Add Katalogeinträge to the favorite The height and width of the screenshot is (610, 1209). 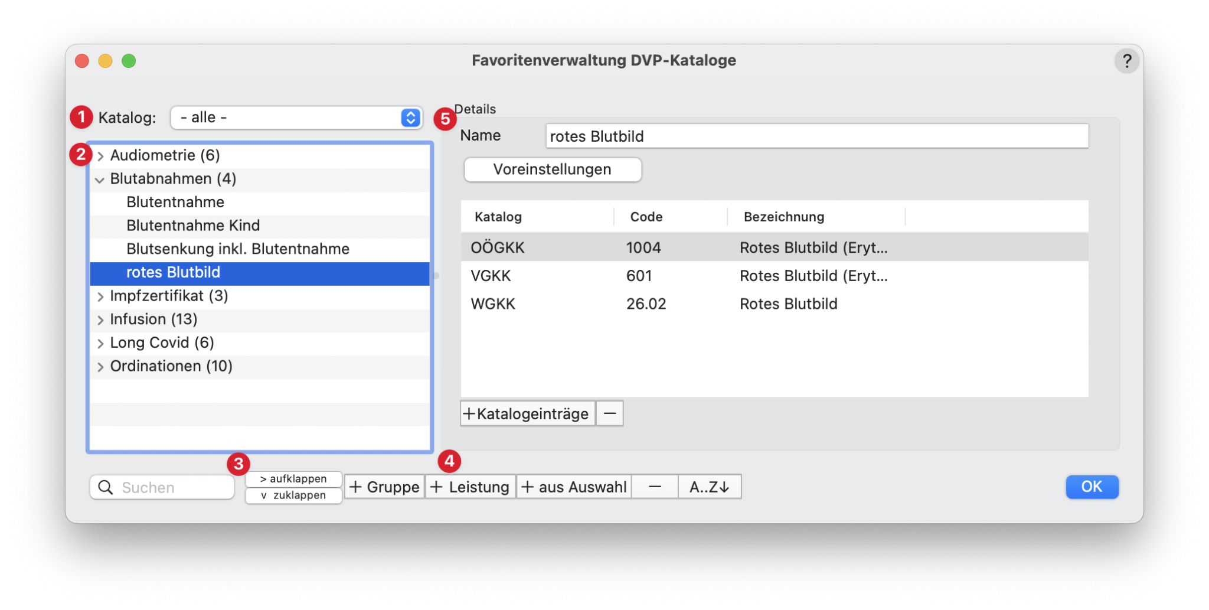527,413
